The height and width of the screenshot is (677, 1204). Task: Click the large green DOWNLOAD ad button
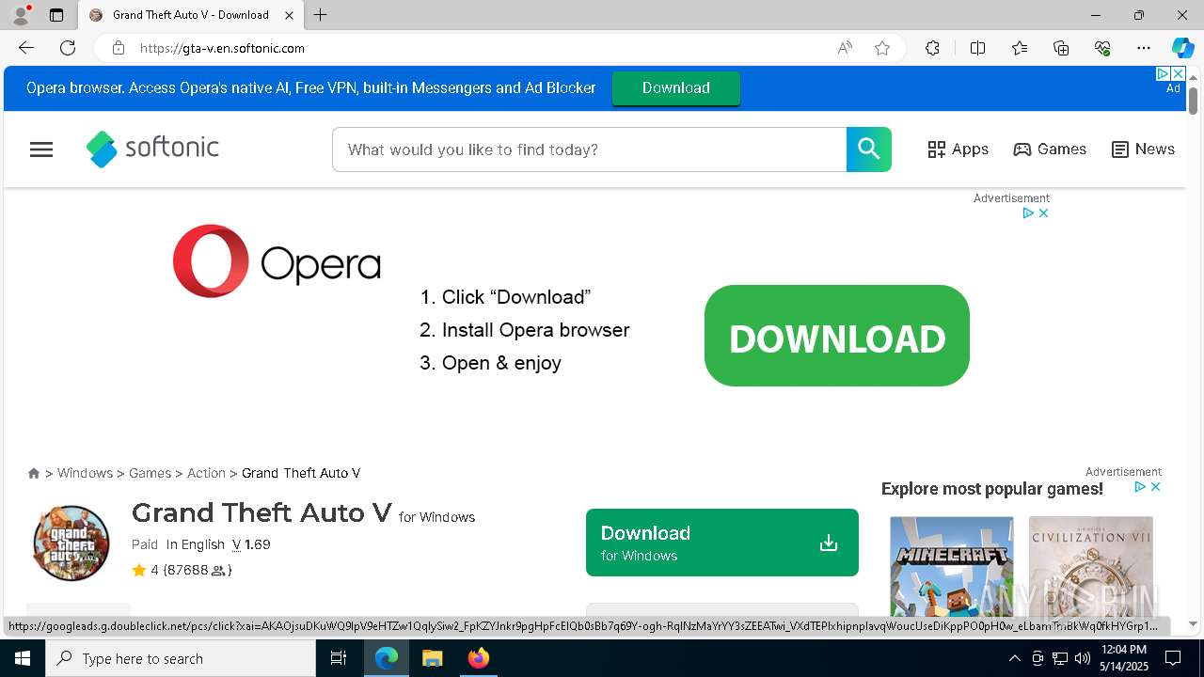coord(836,336)
